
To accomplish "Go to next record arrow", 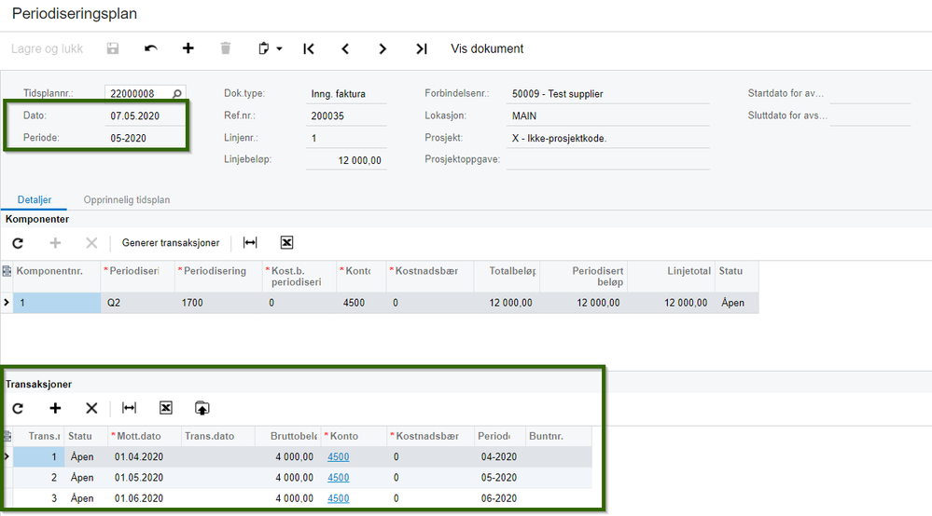I will click(383, 48).
